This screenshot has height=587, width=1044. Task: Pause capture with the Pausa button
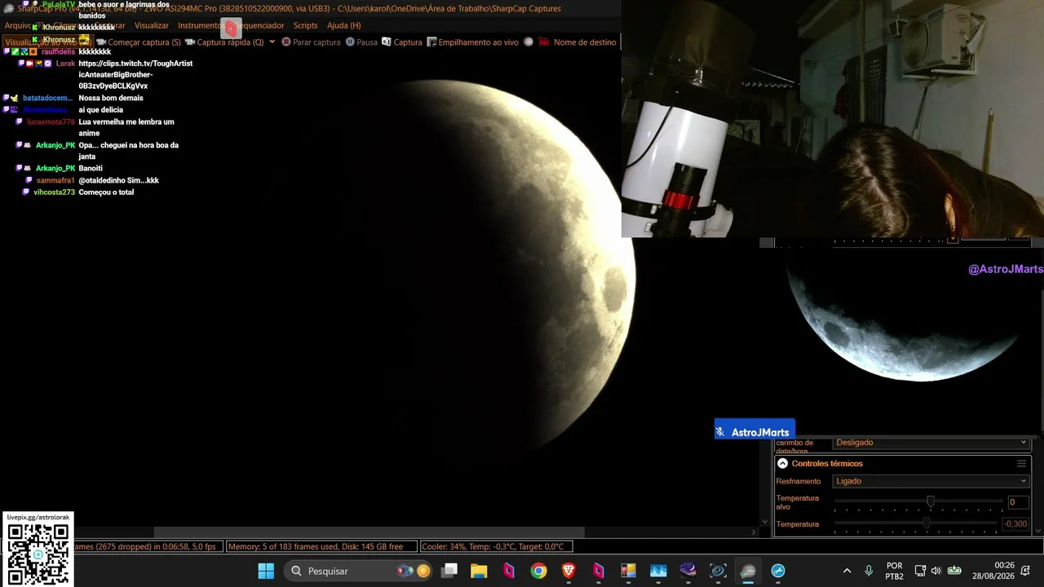pyautogui.click(x=361, y=42)
